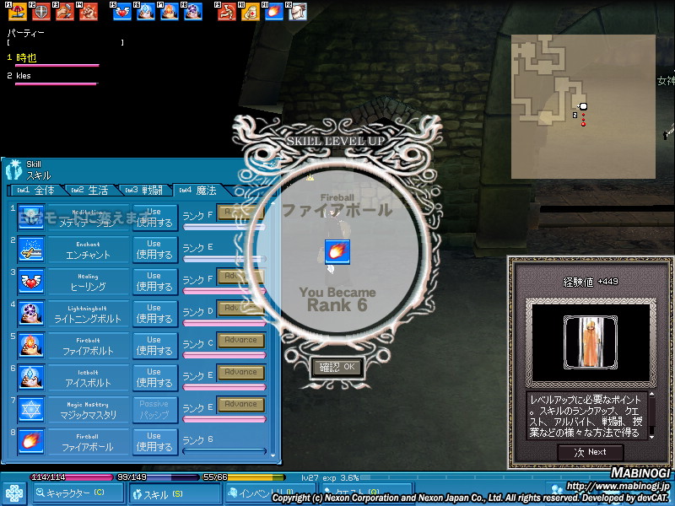Switch to the 戦闘 skill tab
Image resolution: width=675 pixels, height=506 pixels.
143,191
